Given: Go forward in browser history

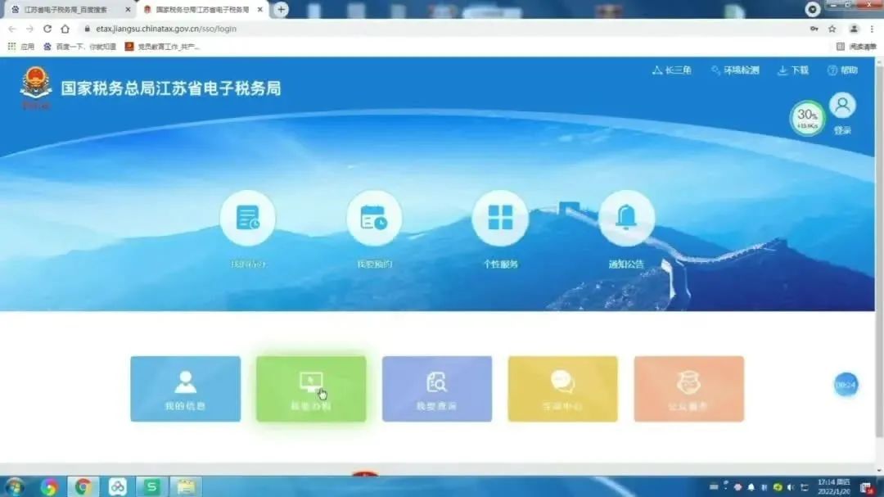Looking at the screenshot, I should click(x=29, y=29).
